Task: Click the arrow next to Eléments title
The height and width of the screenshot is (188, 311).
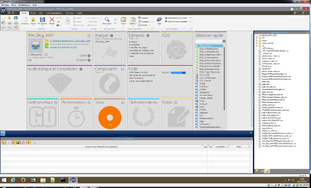Action: tap(148, 35)
